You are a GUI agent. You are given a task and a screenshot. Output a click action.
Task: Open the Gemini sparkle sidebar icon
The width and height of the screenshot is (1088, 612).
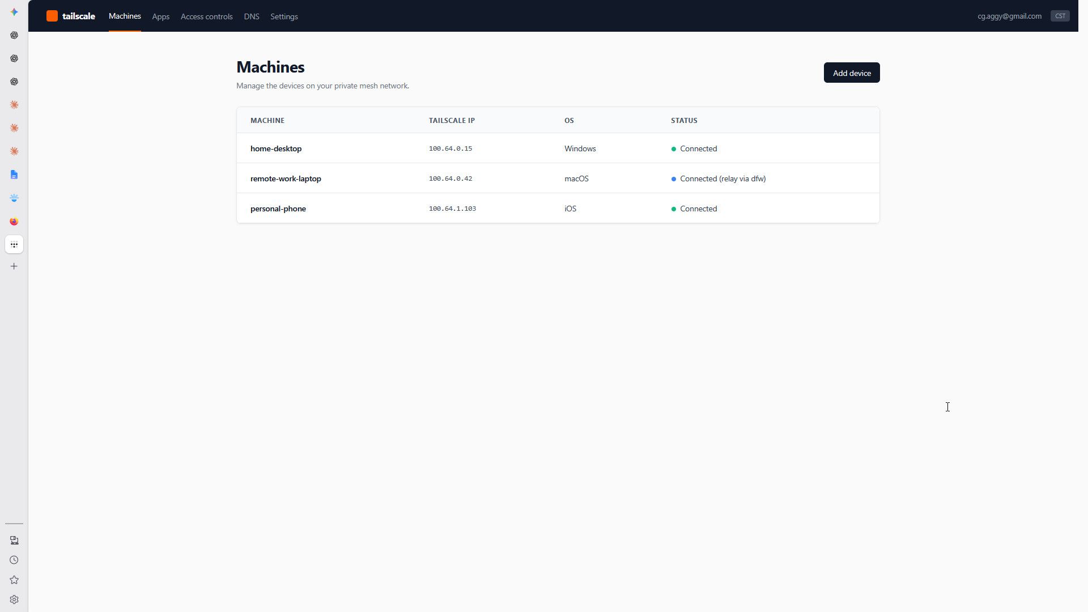[14, 12]
